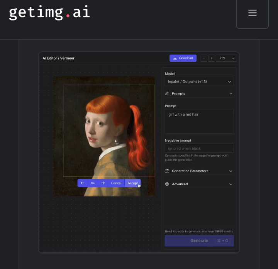278x269 pixels.
Task: Click the Generation Parameters sliders icon
Action: click(167, 171)
